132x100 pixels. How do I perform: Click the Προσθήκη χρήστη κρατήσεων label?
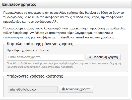click(x=28, y=50)
